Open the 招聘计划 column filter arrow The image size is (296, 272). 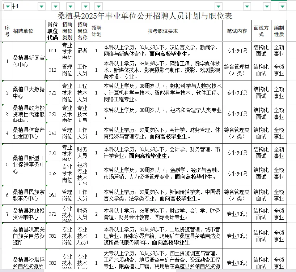click(98, 6)
